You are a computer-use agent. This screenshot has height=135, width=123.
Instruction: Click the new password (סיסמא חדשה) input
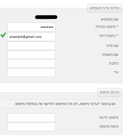point(31,118)
